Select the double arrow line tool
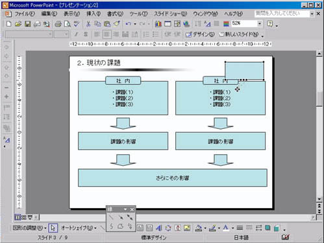Image resolution: width=324 pixels, height=243 pixels. click(130, 217)
